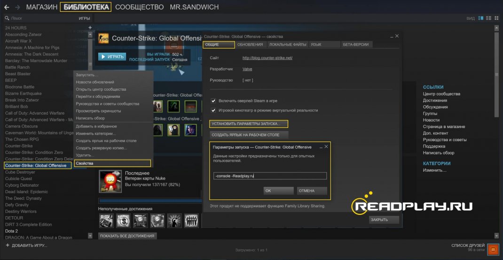Open the ОБЩИЕ tab
Image resolution: width=503 pixels, height=260 pixels.
219,45
